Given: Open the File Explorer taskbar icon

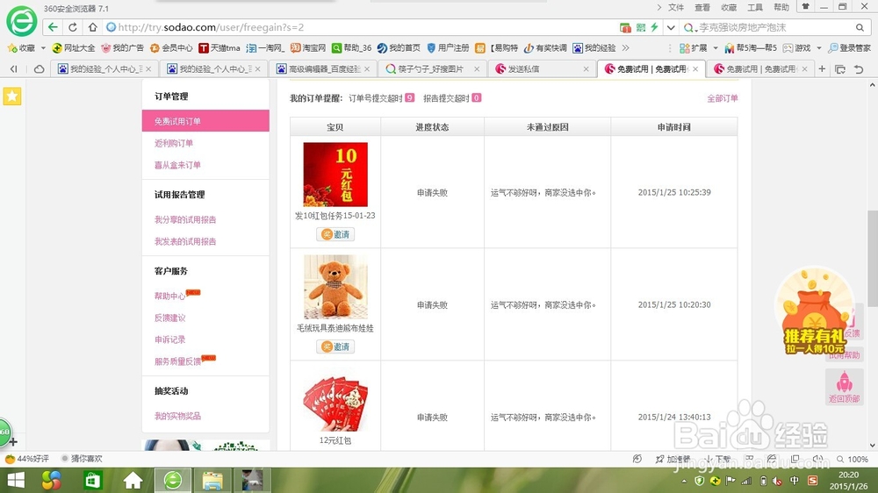Looking at the screenshot, I should click(212, 480).
